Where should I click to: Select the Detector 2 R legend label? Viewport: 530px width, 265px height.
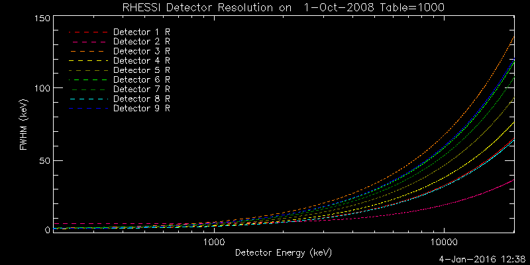(142, 41)
